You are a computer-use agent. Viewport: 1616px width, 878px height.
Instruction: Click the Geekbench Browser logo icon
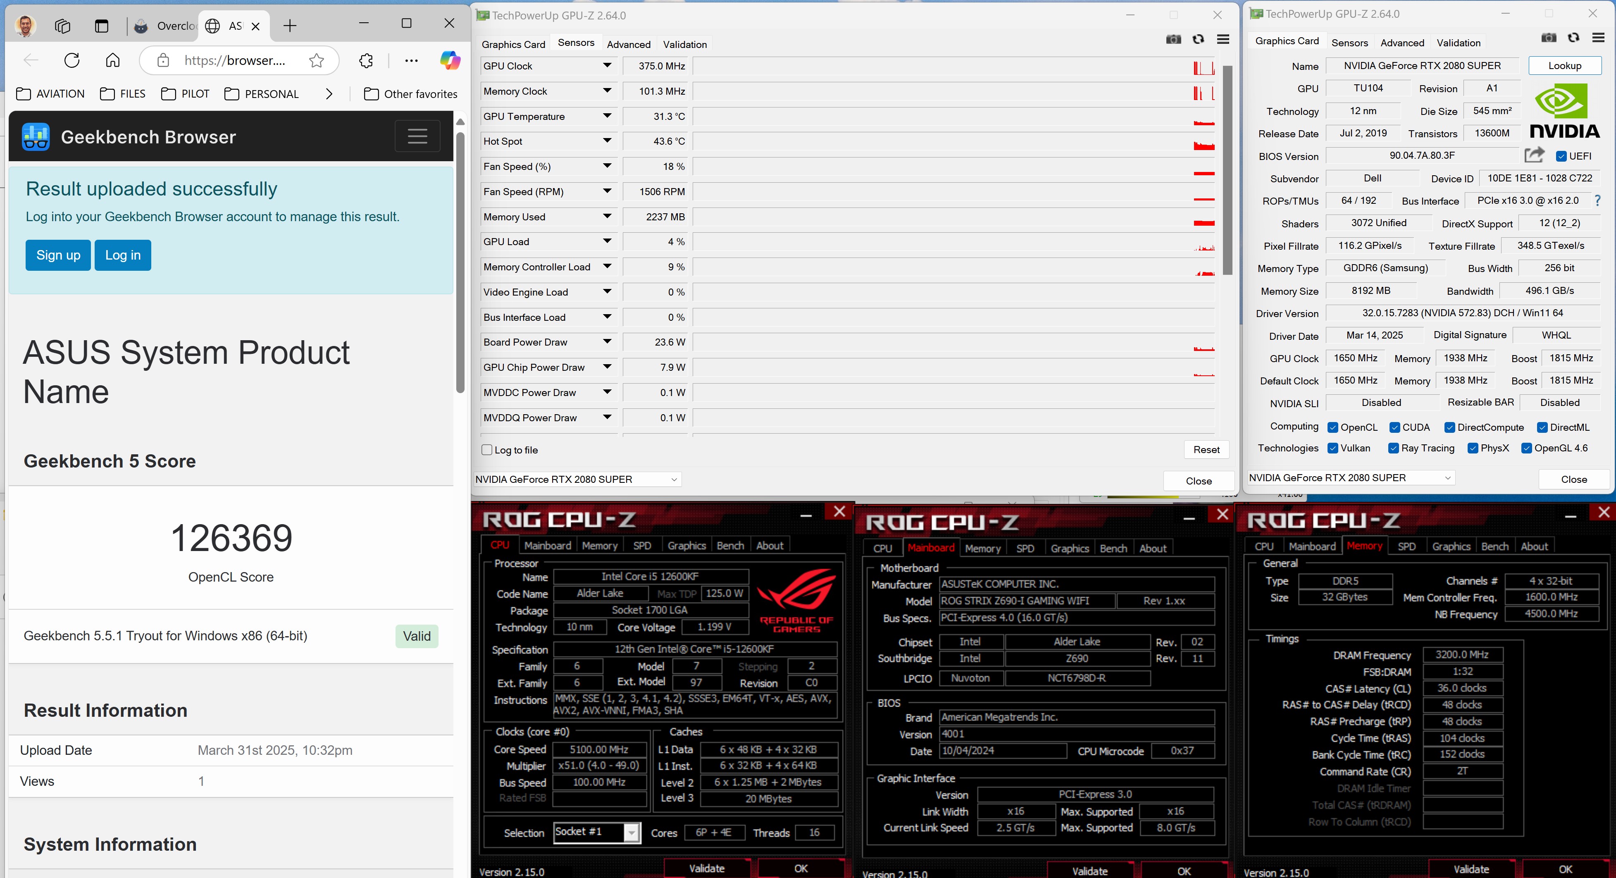[36, 136]
